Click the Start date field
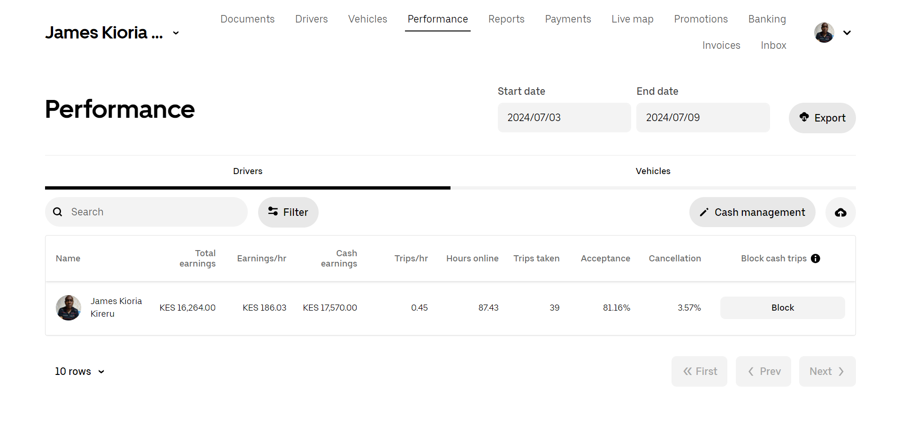The height and width of the screenshot is (427, 901). pyautogui.click(x=564, y=118)
